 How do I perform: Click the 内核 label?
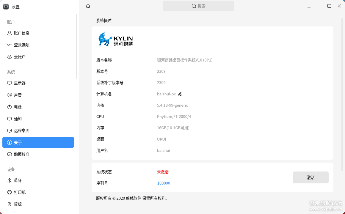(100, 105)
